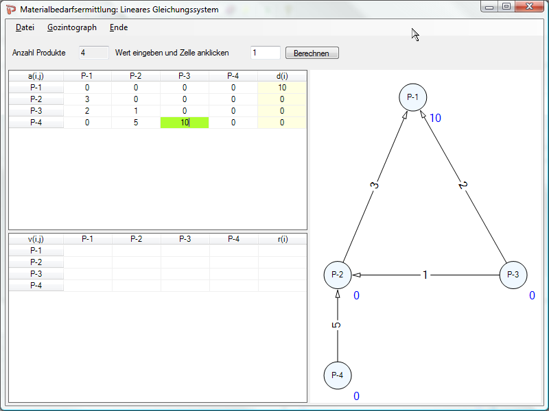The image size is (549, 411).
Task: Maximize the application window
Action: coord(506,6)
